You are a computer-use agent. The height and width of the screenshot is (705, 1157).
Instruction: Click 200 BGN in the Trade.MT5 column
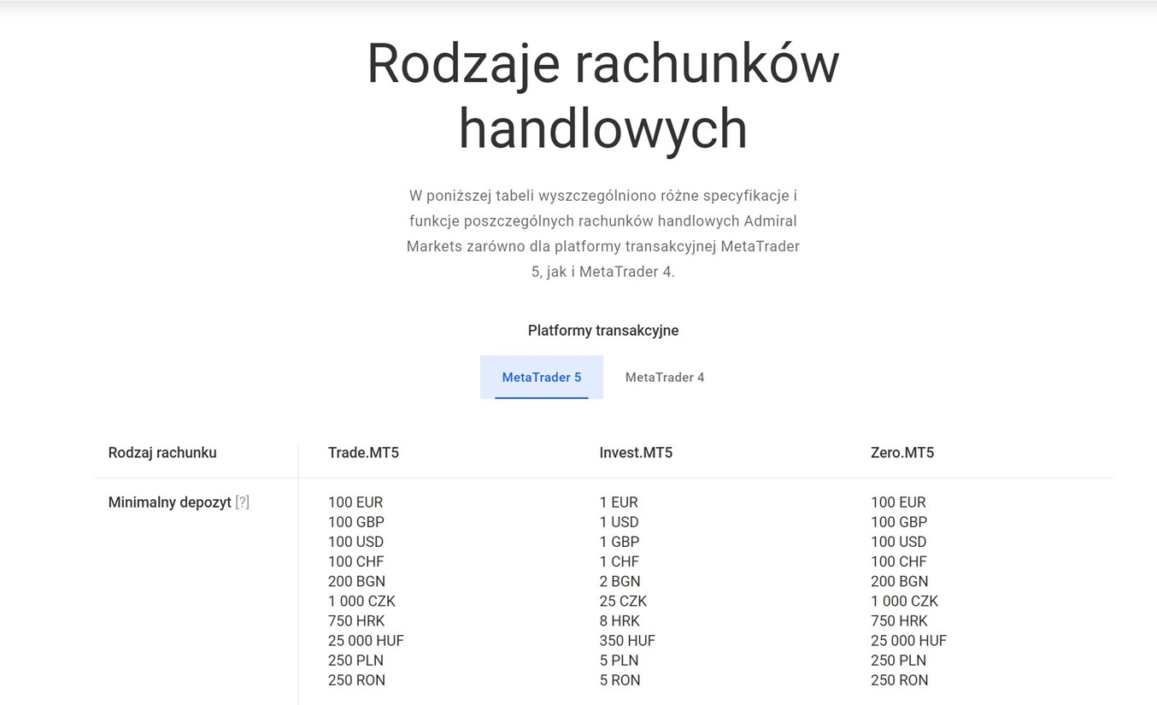coord(356,581)
